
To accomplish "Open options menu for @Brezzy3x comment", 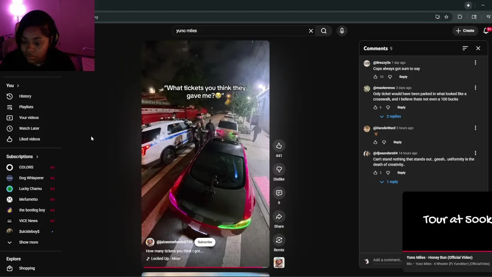I will pyautogui.click(x=475, y=63).
